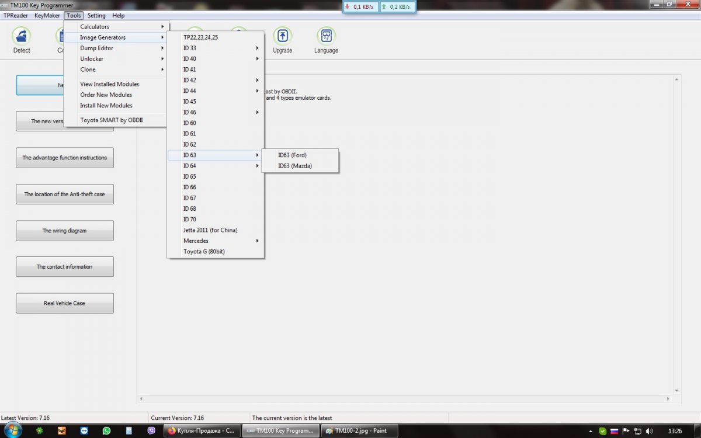Open the Windows Start menu
This screenshot has width=701, height=438.
pos(12,430)
